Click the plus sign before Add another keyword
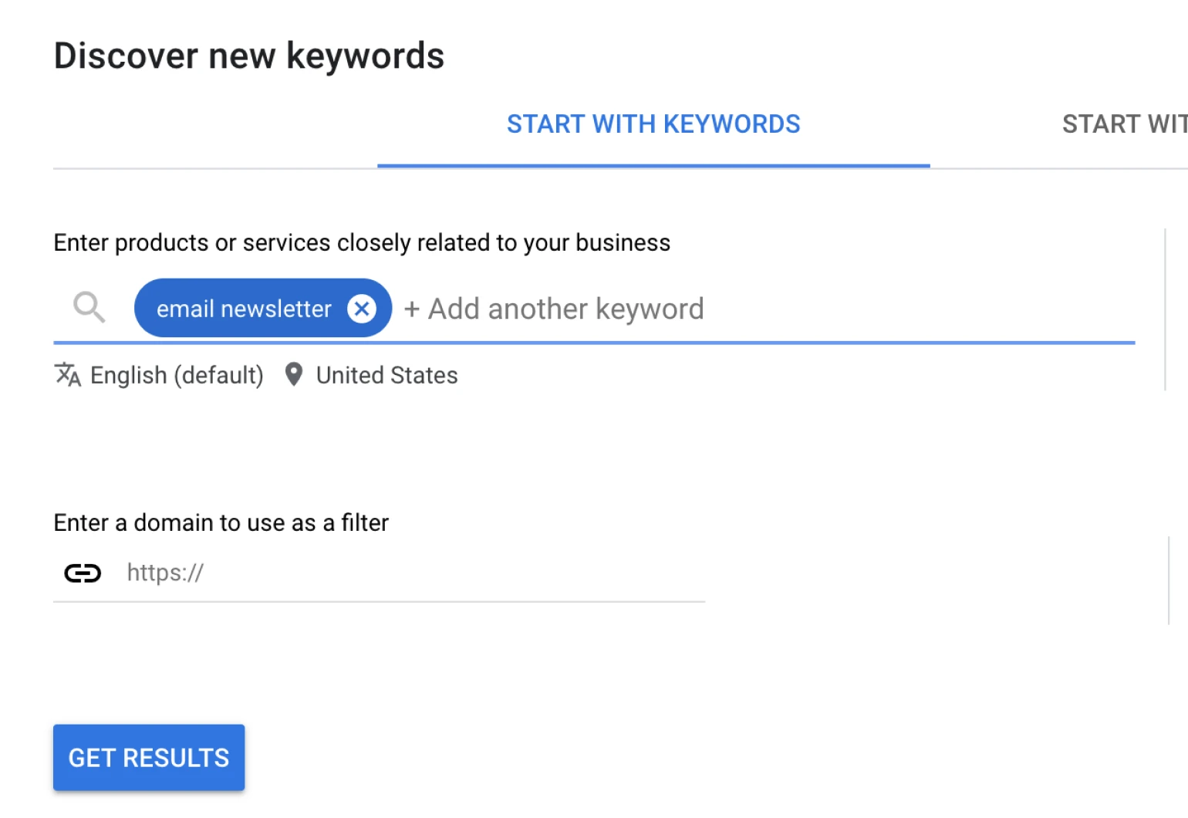The width and height of the screenshot is (1188, 818). pos(412,309)
